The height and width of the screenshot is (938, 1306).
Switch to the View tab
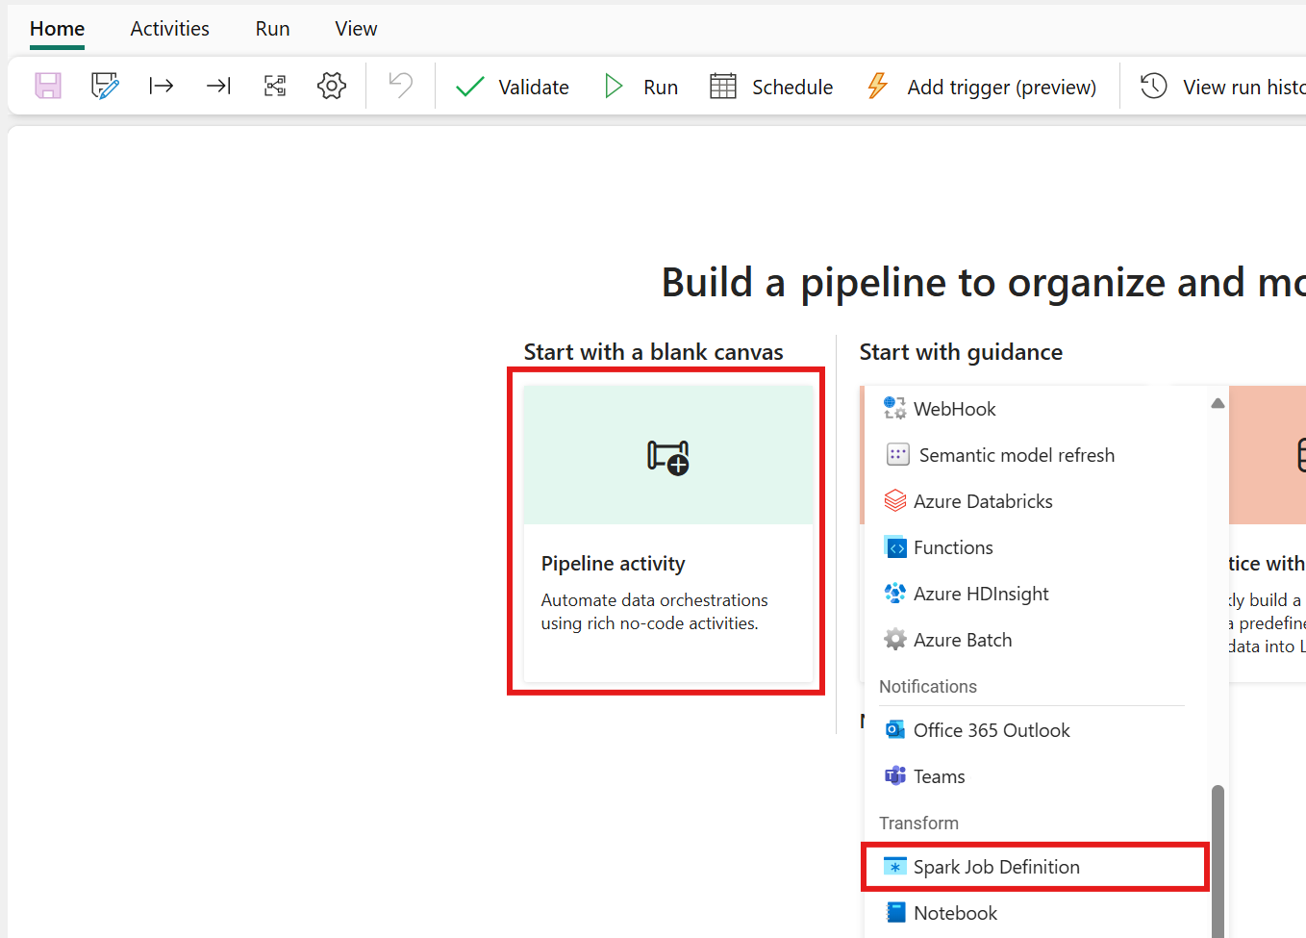(356, 29)
